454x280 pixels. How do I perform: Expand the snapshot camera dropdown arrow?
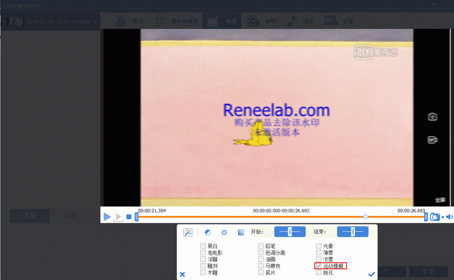click(443, 218)
